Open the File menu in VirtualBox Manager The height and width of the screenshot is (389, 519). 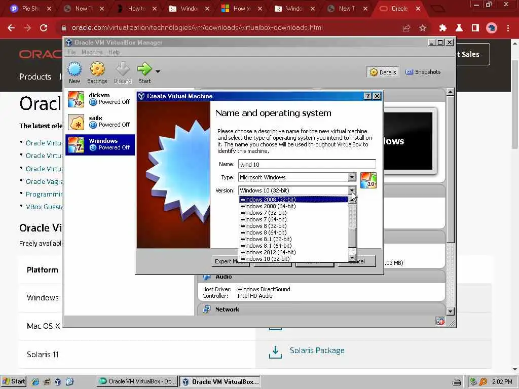pyautogui.click(x=71, y=52)
